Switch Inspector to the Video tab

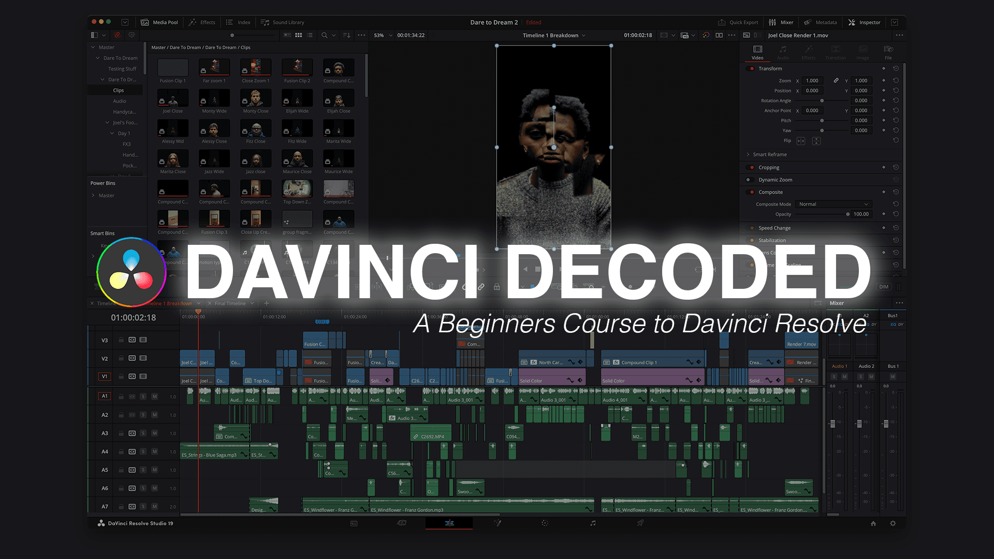pyautogui.click(x=757, y=52)
